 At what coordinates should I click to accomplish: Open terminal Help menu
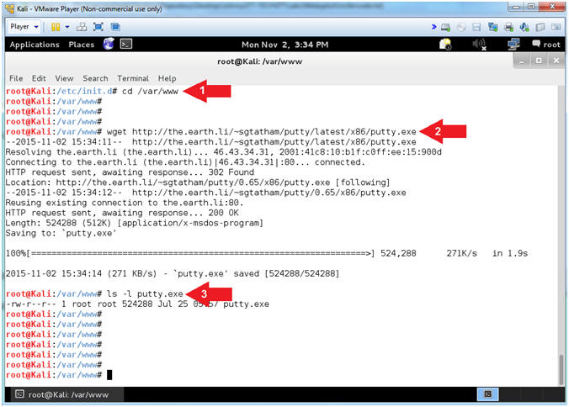pyautogui.click(x=167, y=78)
